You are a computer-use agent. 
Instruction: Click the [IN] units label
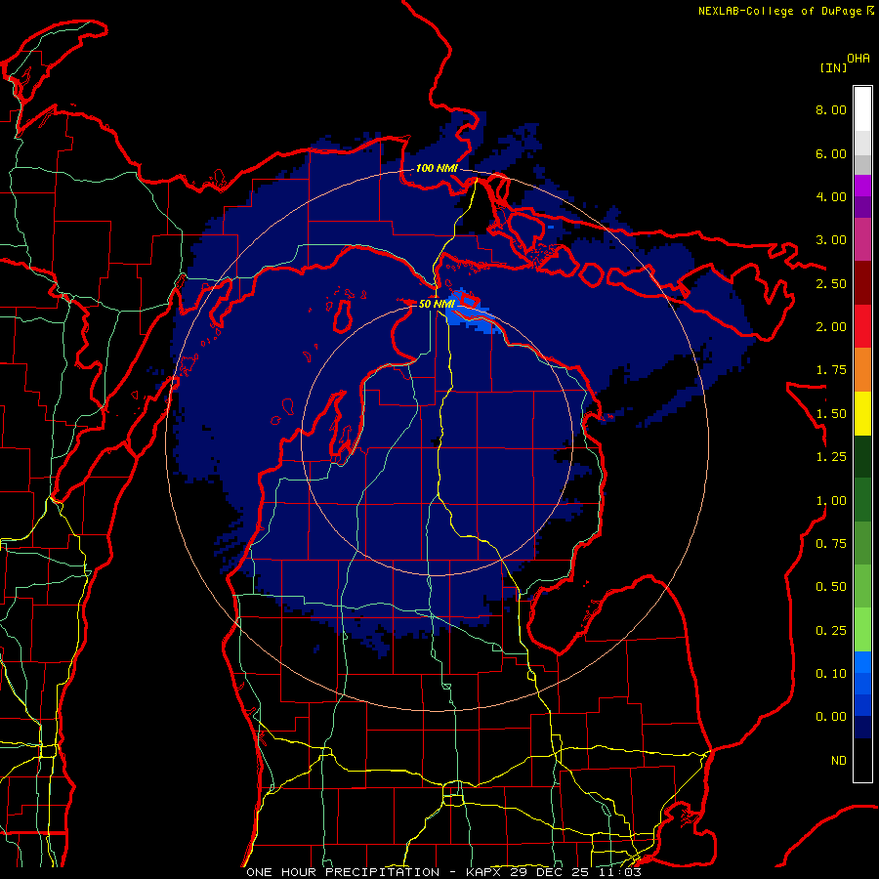(833, 67)
